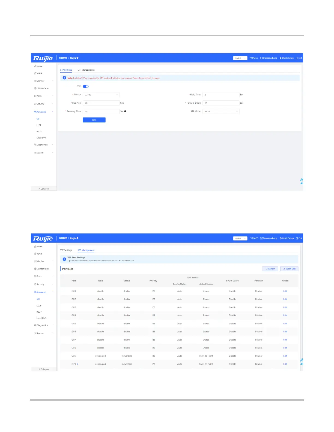Image resolution: width=334 pixels, height=432 pixels.
Task: Click the Gi20 port cell with uplink arrow
Action: tap(74, 364)
